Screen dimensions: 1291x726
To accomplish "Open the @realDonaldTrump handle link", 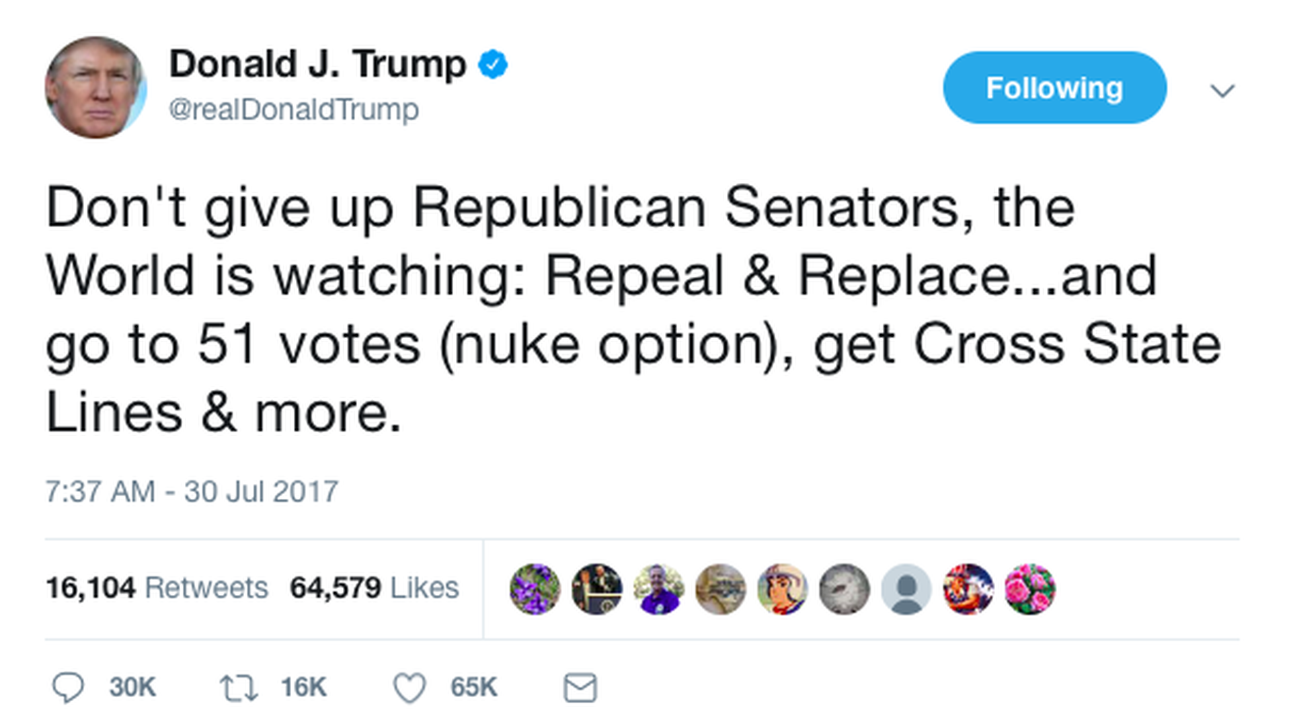I will point(293,109).
